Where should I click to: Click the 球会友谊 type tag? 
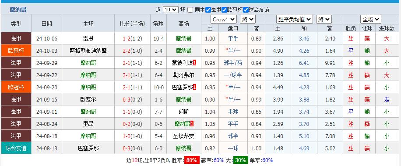click(16, 148)
